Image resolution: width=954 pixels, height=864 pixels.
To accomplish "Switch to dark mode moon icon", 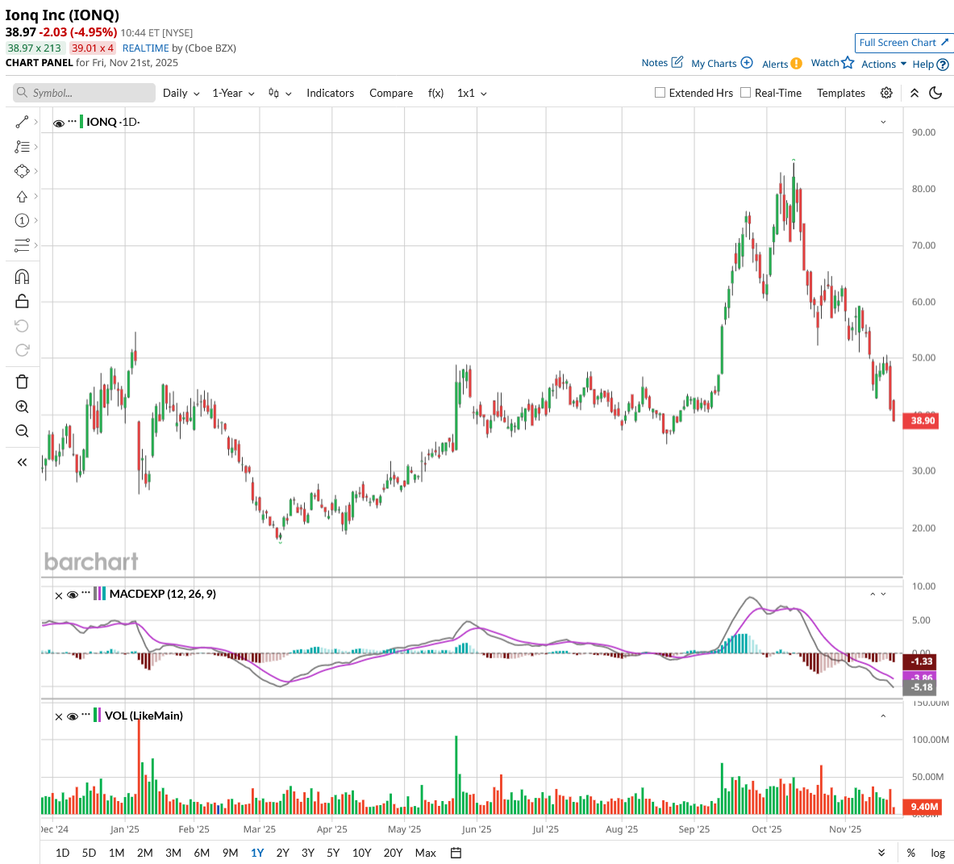I will [935, 93].
